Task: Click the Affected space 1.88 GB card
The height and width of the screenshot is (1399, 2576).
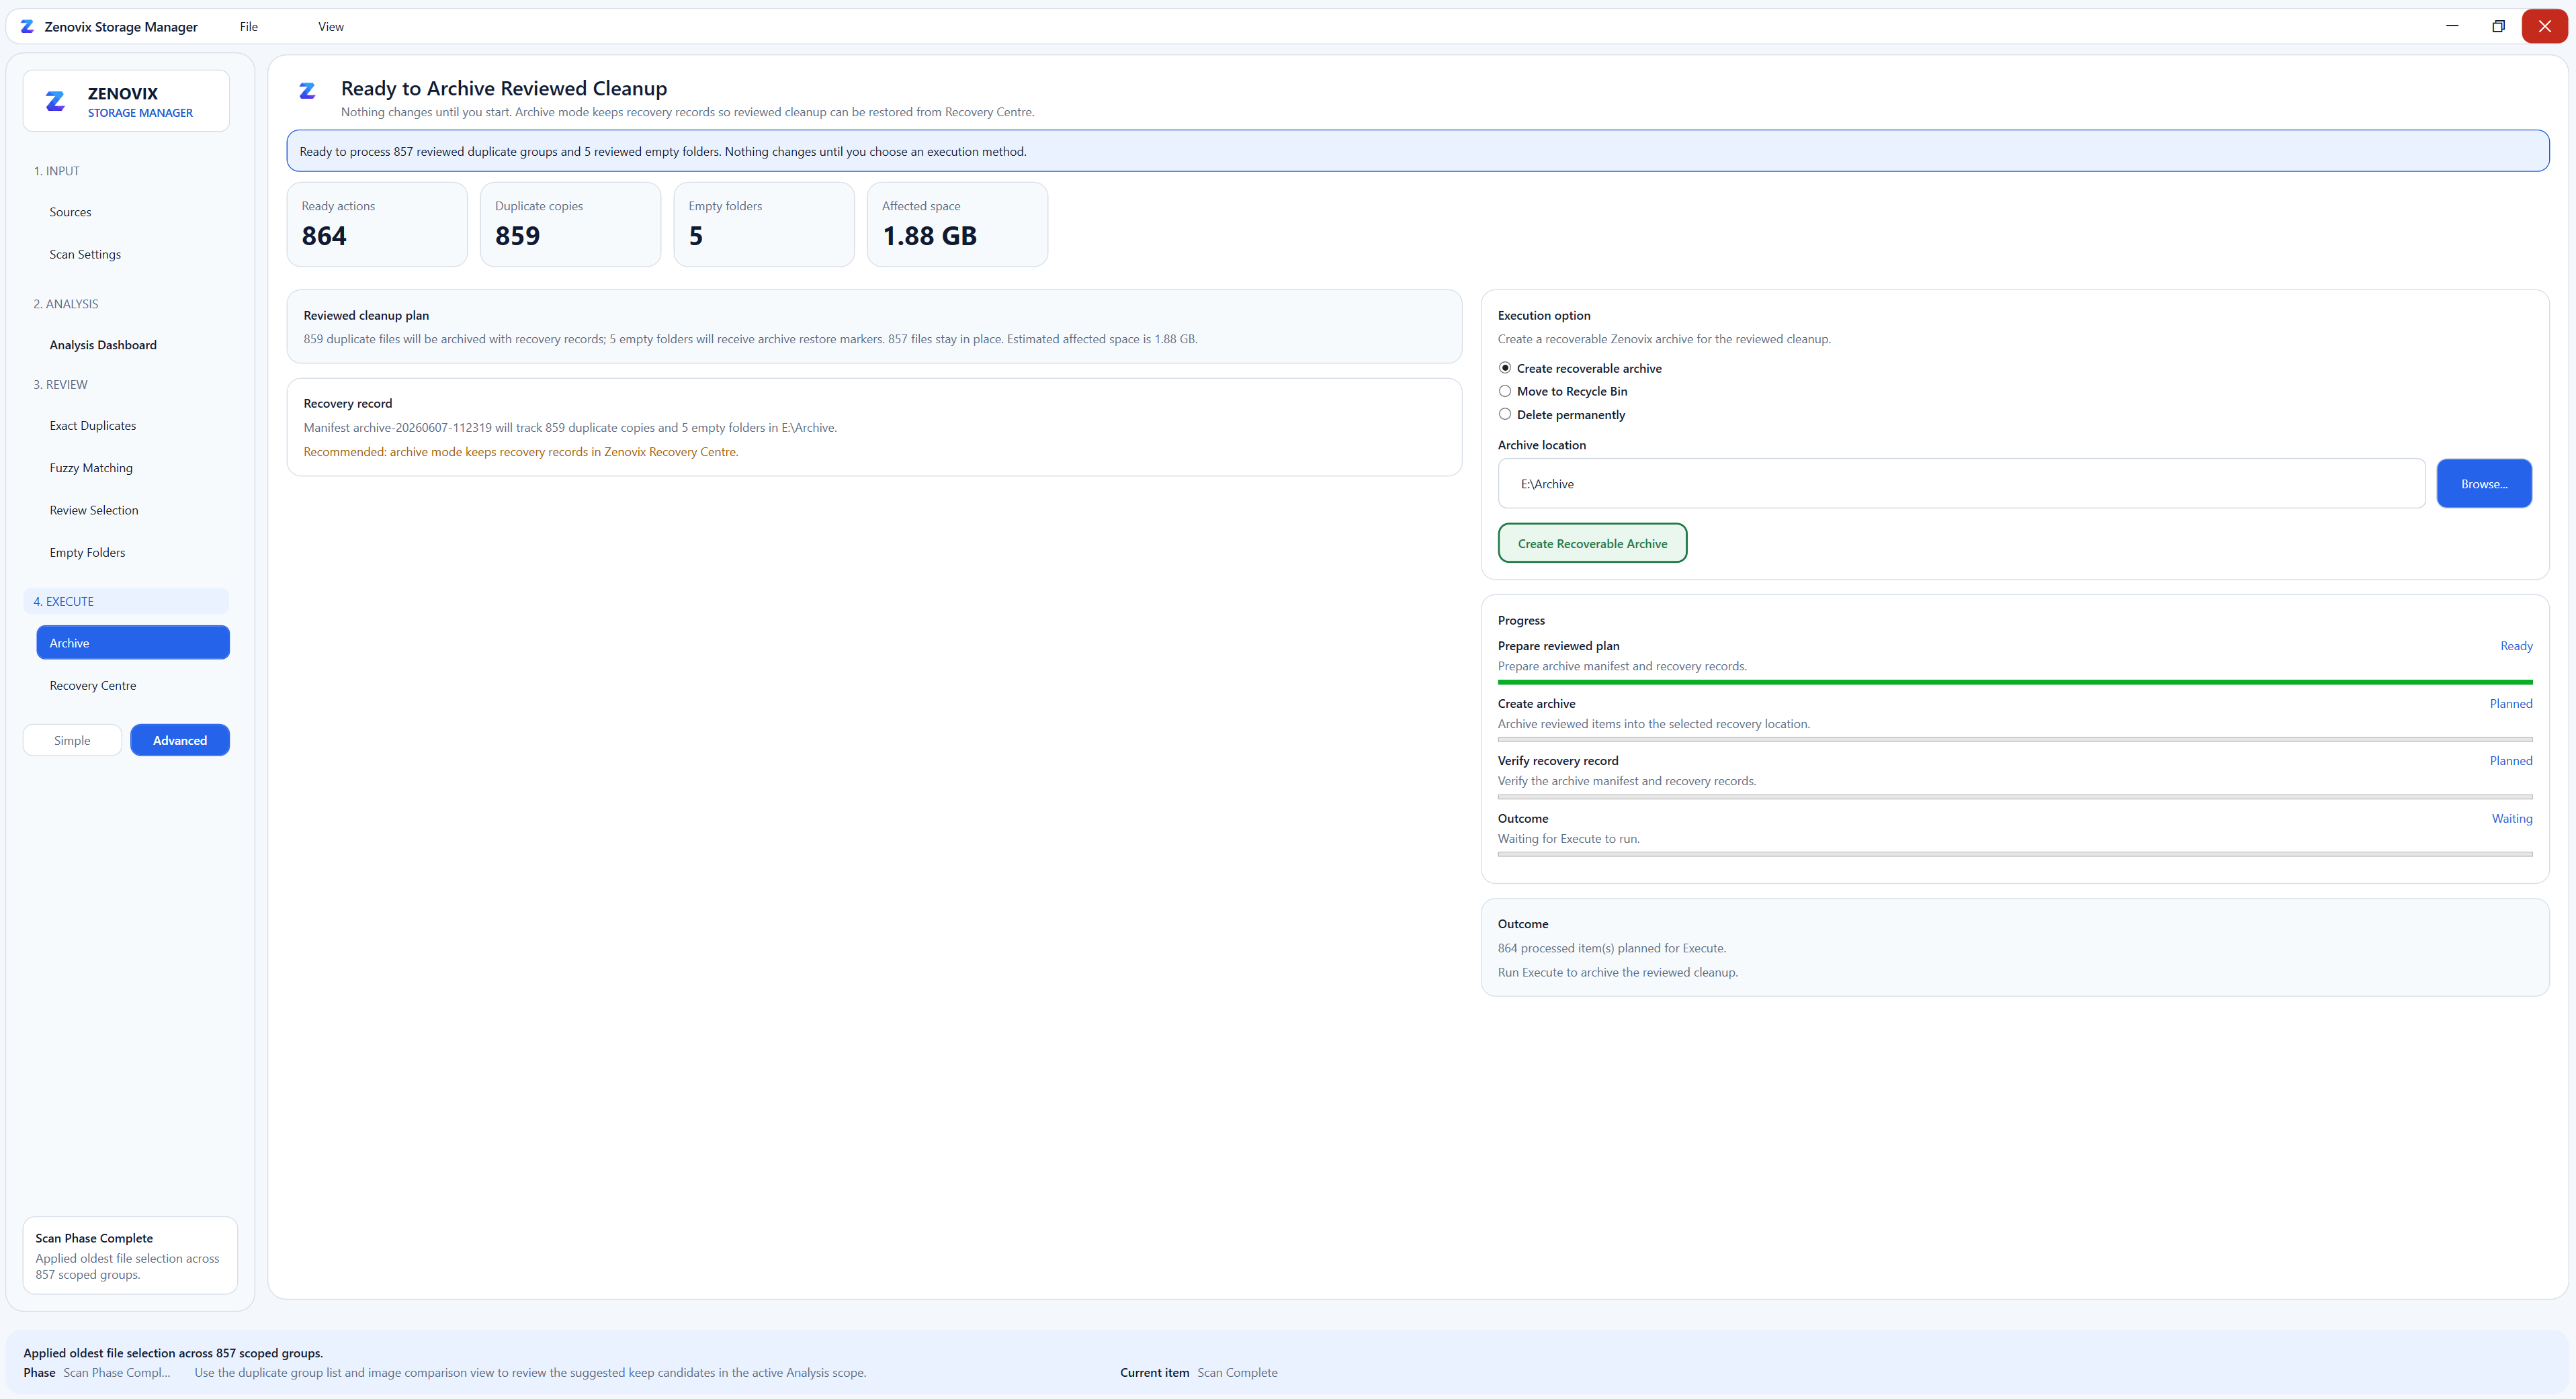Action: click(x=957, y=224)
